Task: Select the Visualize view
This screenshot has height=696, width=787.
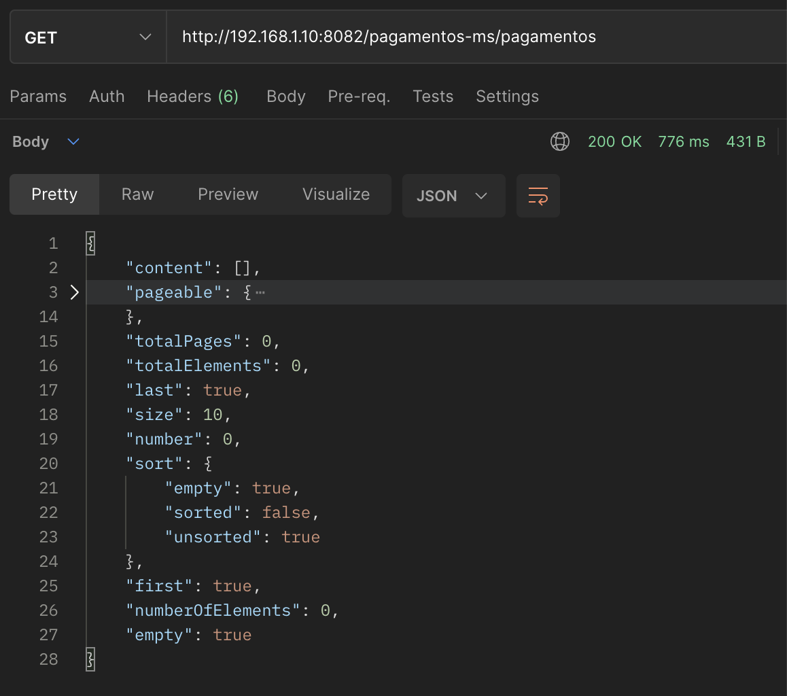Action: [x=336, y=194]
